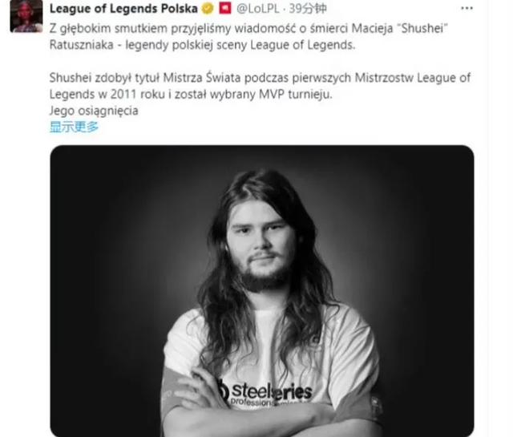Click the @LoLPL handle
The width and height of the screenshot is (513, 437).
(x=258, y=9)
